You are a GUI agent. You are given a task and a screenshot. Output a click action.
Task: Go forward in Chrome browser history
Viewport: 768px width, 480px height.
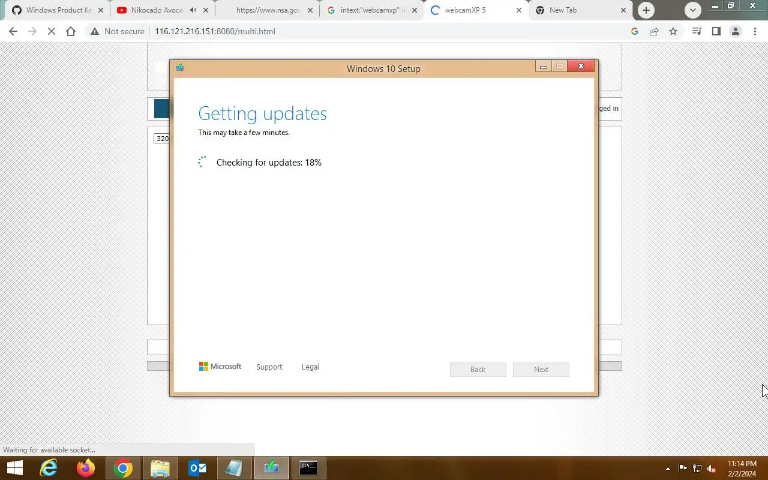point(32,31)
